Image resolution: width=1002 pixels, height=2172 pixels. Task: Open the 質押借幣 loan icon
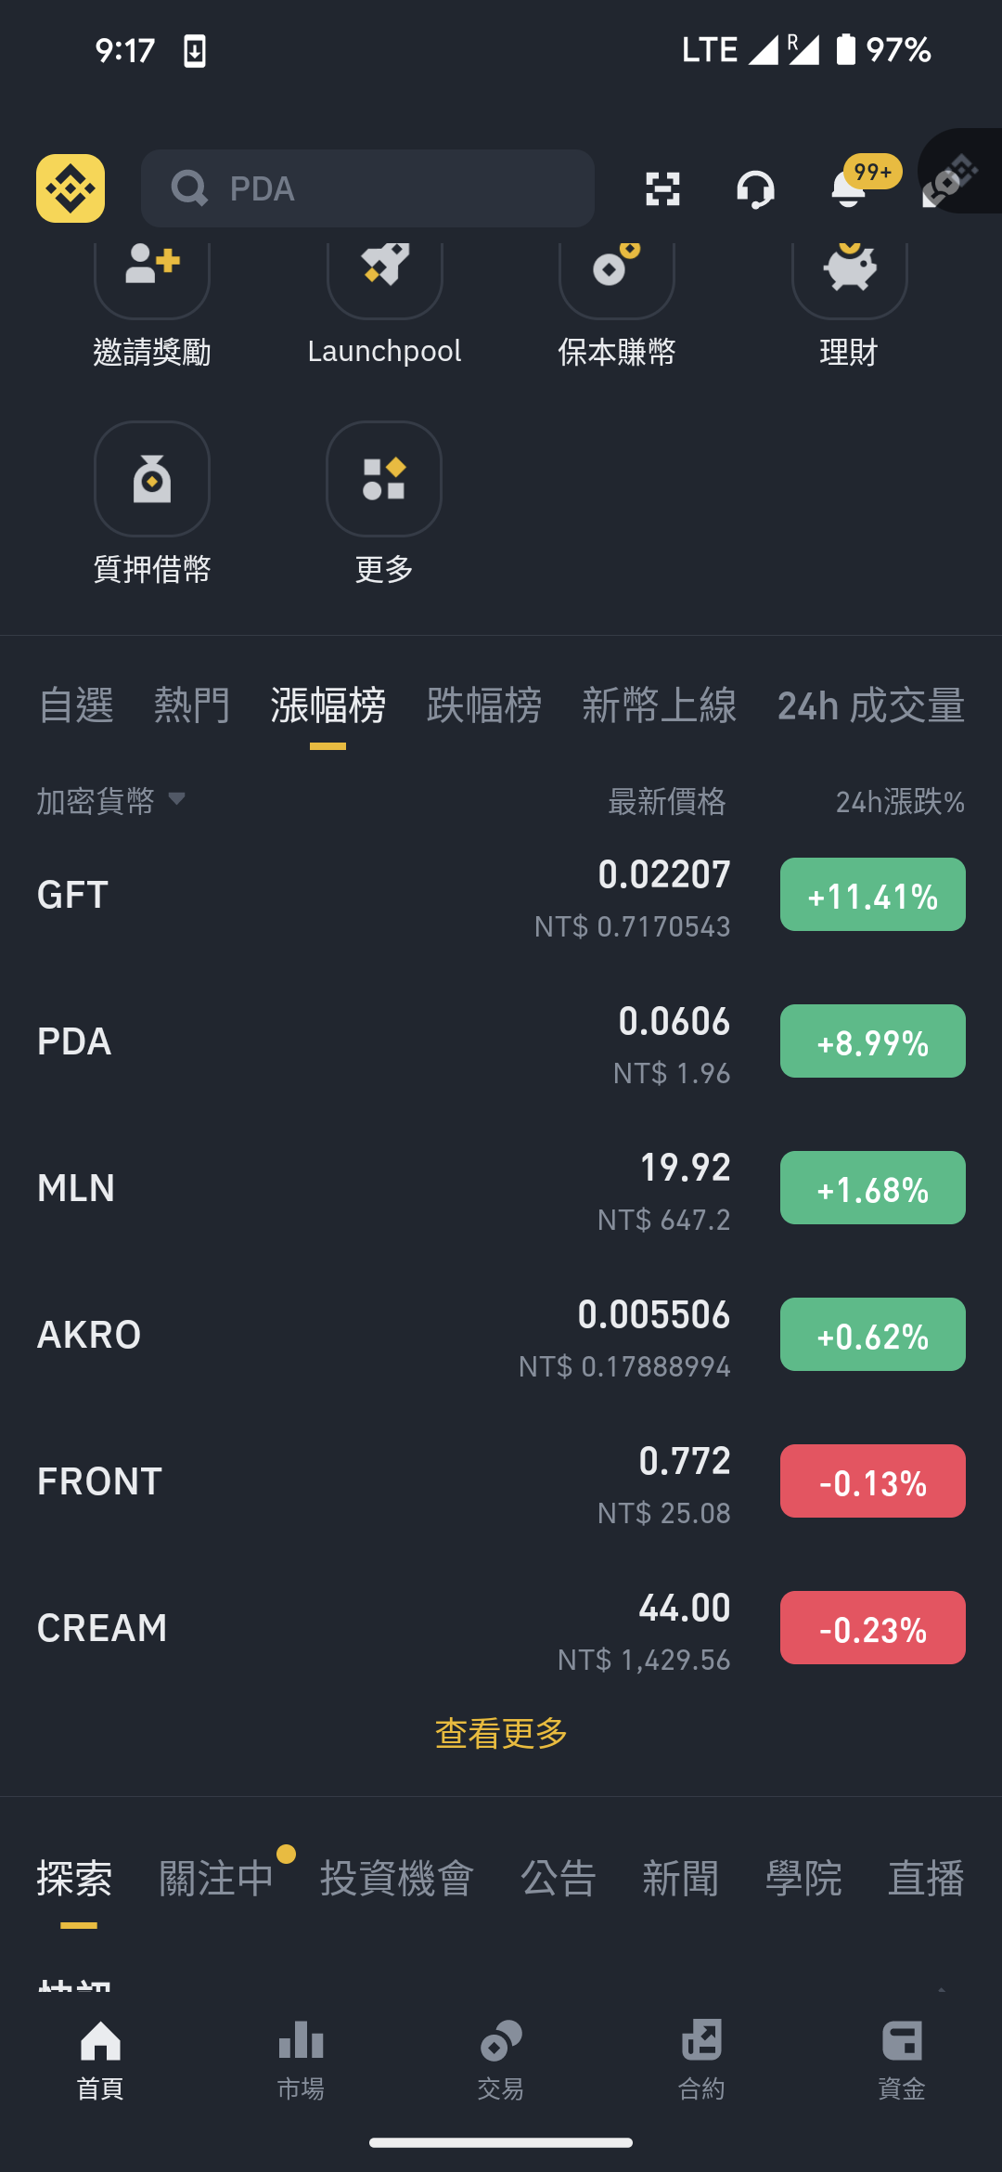tap(152, 479)
